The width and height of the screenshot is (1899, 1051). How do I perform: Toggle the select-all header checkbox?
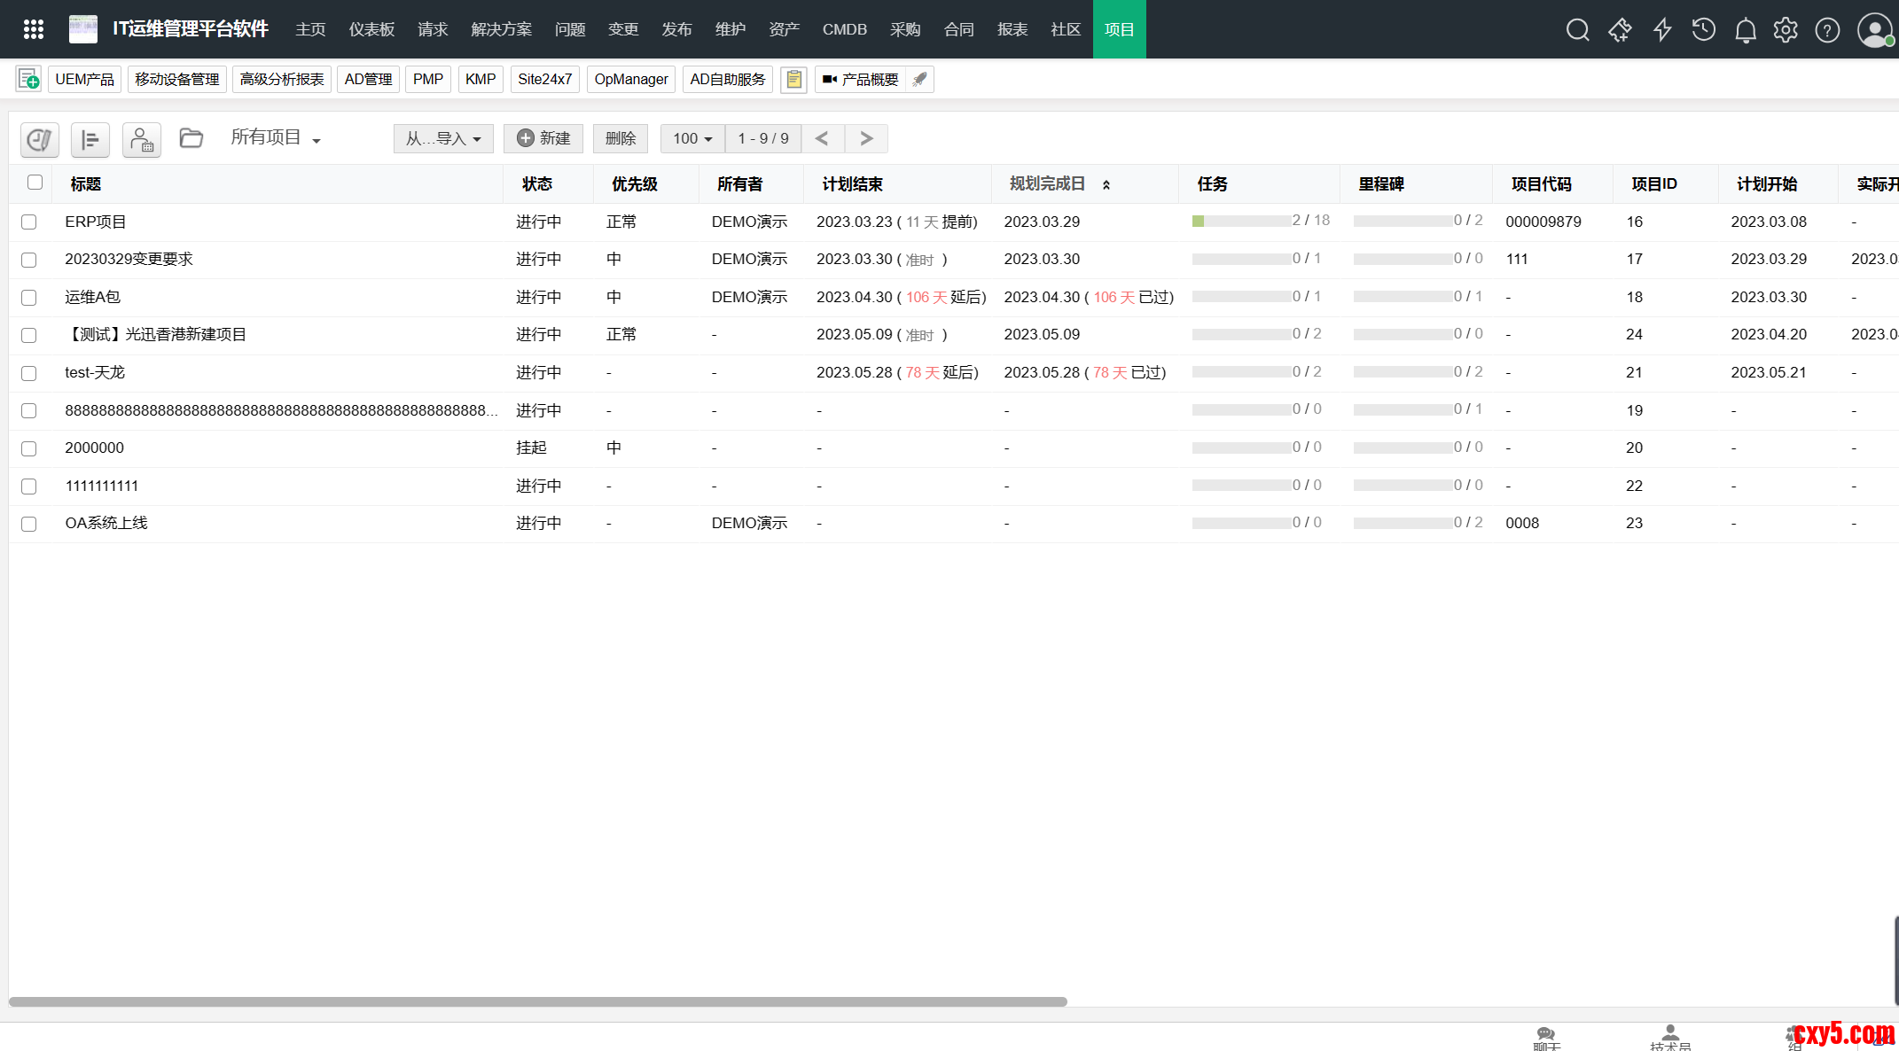tap(35, 183)
